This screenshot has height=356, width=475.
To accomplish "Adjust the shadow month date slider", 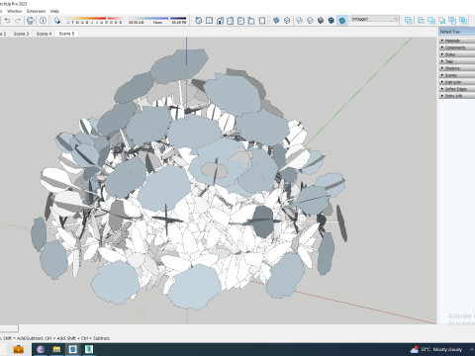I will click(94, 21).
